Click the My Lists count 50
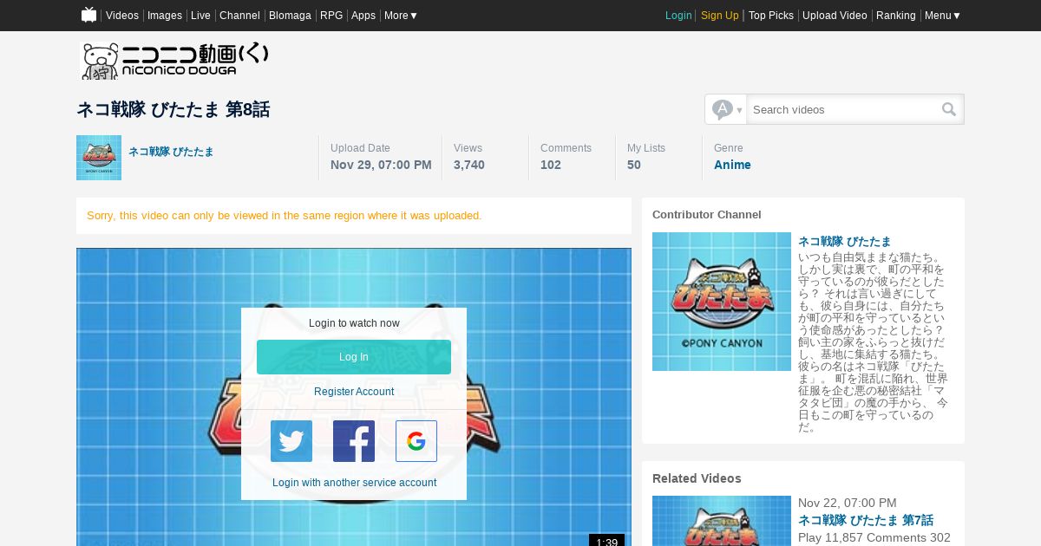Image resolution: width=1041 pixels, height=546 pixels. click(634, 165)
